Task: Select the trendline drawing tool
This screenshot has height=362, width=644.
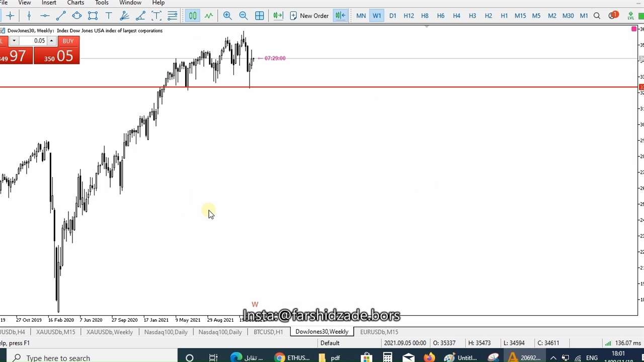Action: tap(61, 16)
